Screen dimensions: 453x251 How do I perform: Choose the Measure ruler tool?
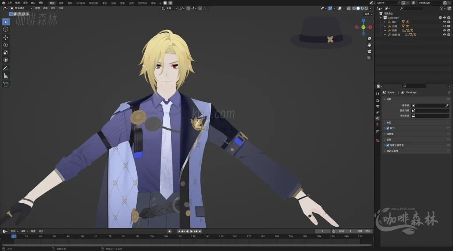point(5,76)
